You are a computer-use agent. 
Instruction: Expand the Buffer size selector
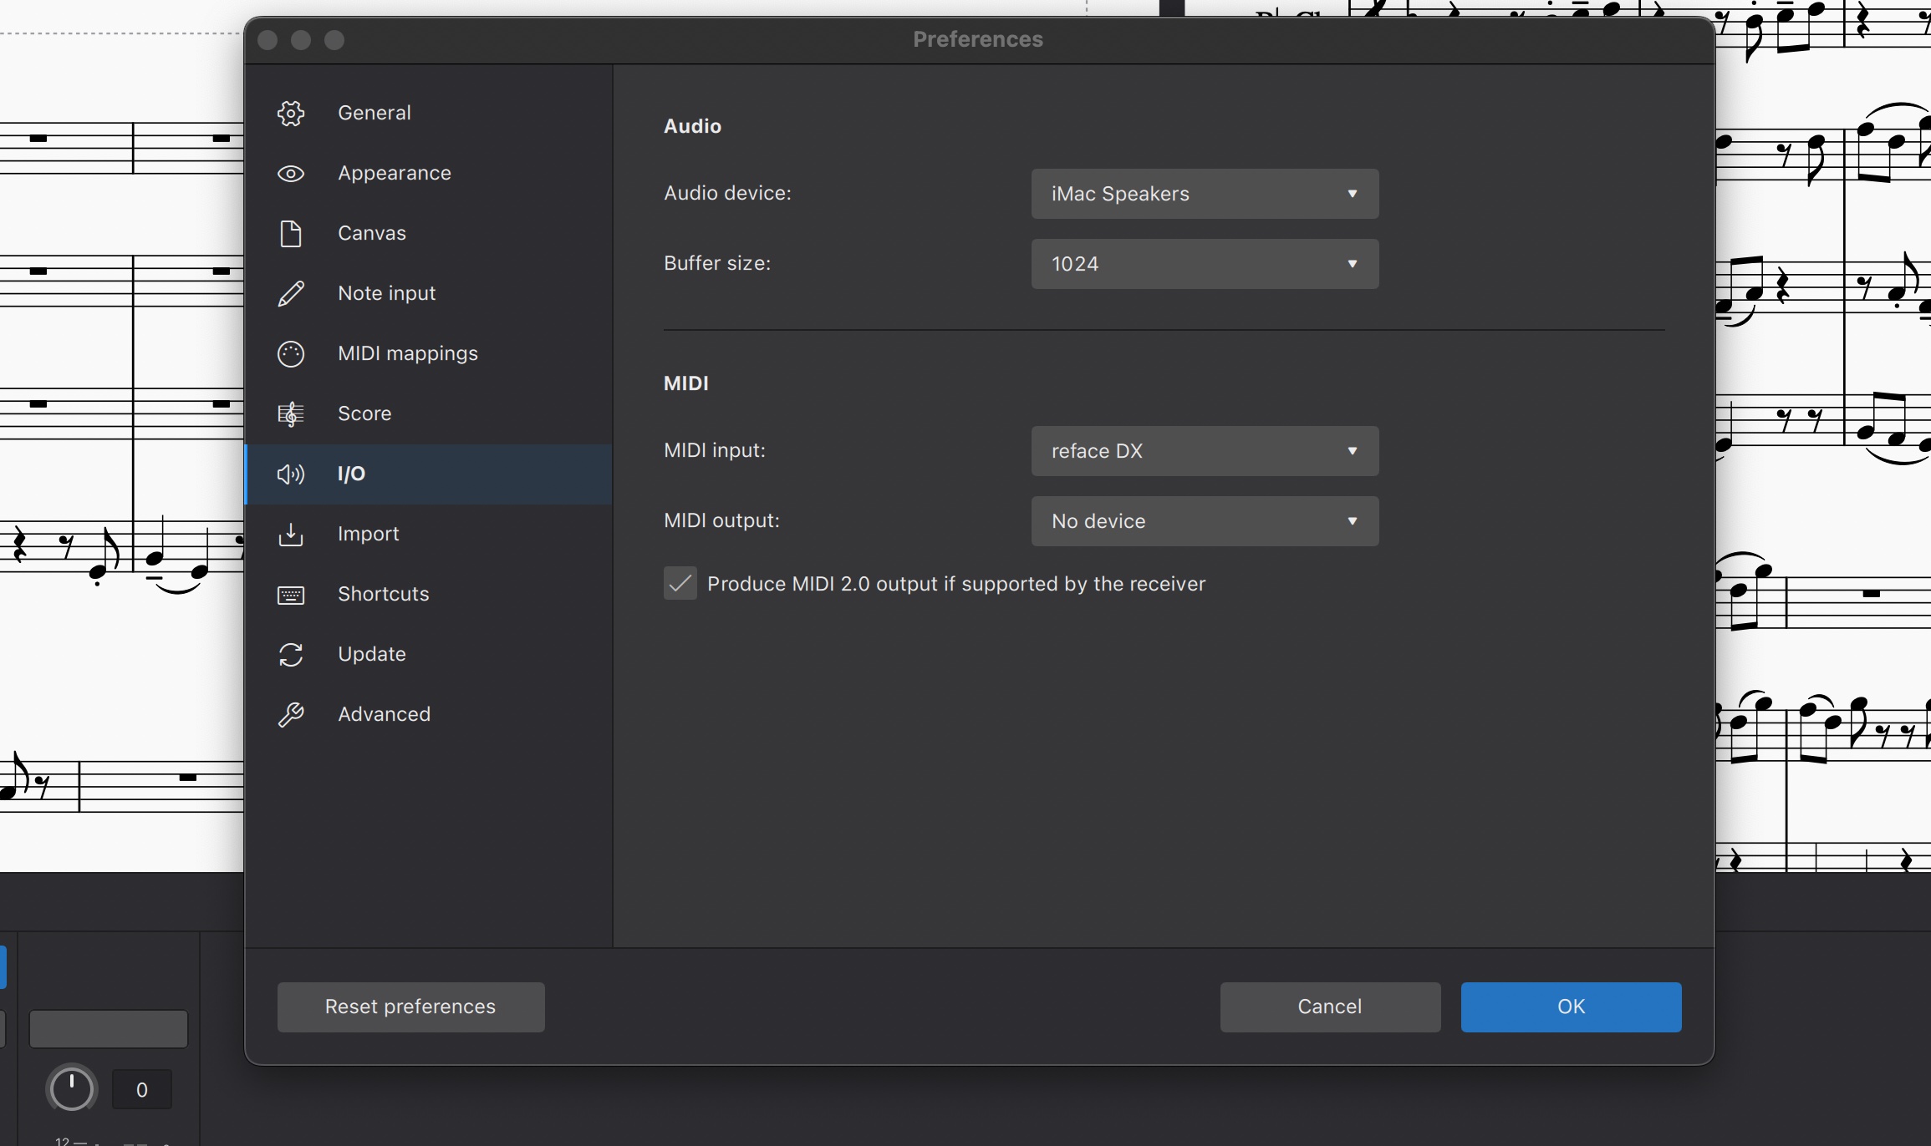coord(1204,263)
